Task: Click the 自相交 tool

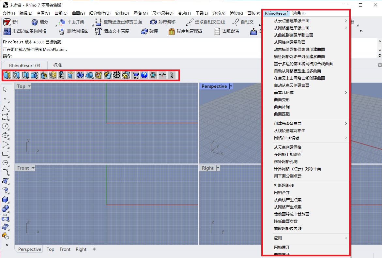Action: 243,22
